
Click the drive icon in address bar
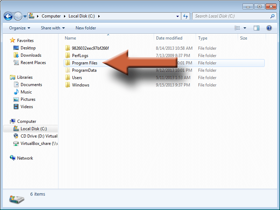point(31,16)
